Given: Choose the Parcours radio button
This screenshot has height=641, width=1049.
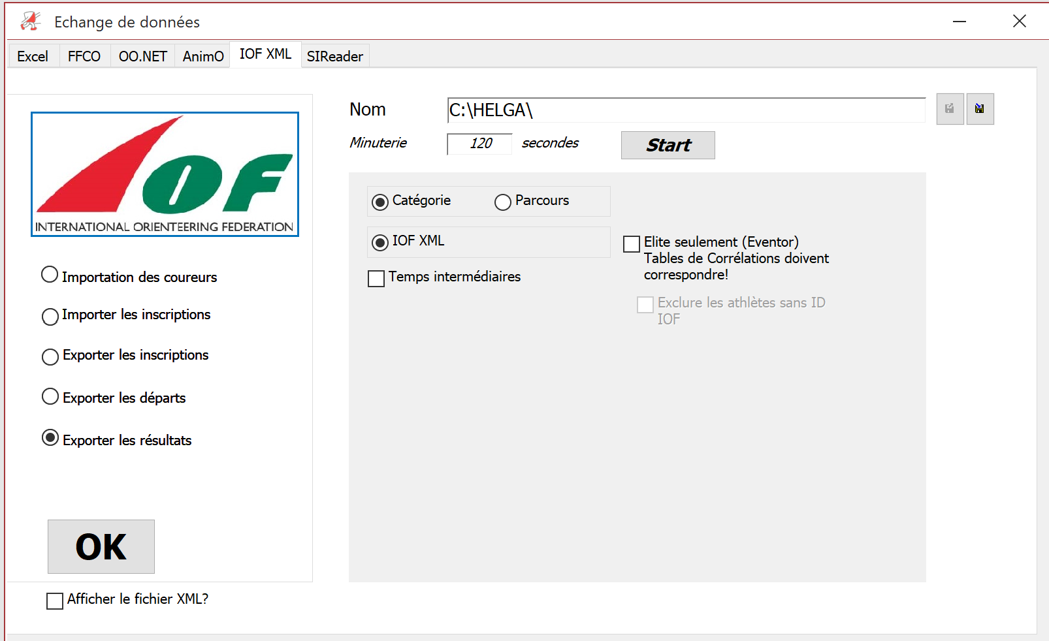Looking at the screenshot, I should (x=503, y=202).
